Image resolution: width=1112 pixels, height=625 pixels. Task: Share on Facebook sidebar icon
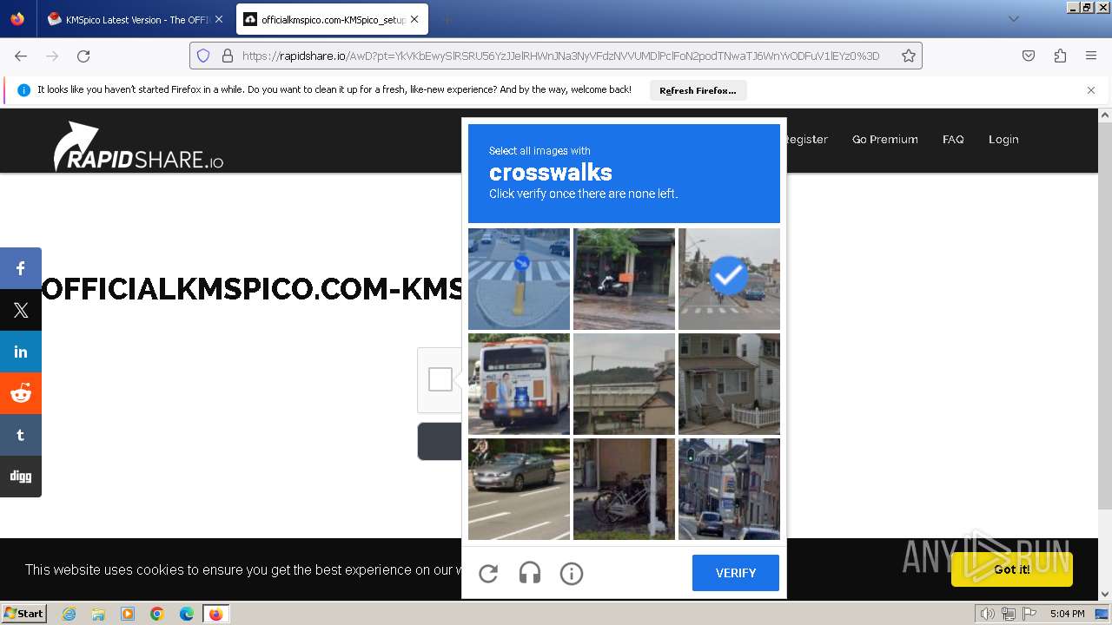click(21, 268)
